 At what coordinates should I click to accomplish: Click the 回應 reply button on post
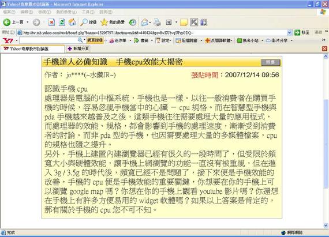(x=271, y=62)
